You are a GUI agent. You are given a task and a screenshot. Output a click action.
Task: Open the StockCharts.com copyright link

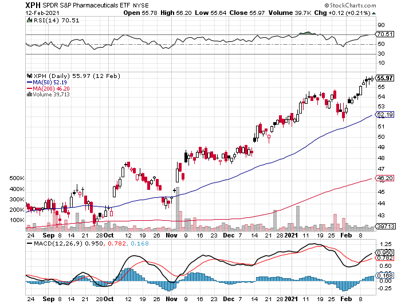(x=351, y=5)
